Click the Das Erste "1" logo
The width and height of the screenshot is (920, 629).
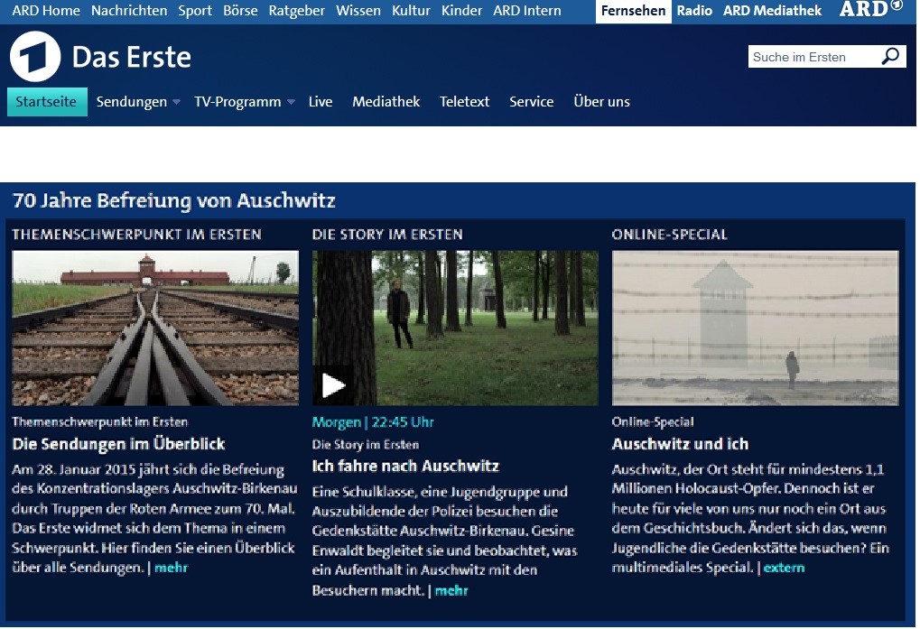point(35,56)
